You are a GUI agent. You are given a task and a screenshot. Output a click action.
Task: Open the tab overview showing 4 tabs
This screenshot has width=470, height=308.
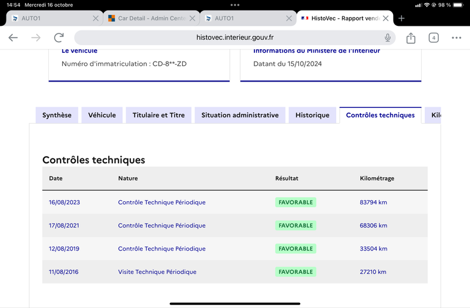[x=434, y=38]
